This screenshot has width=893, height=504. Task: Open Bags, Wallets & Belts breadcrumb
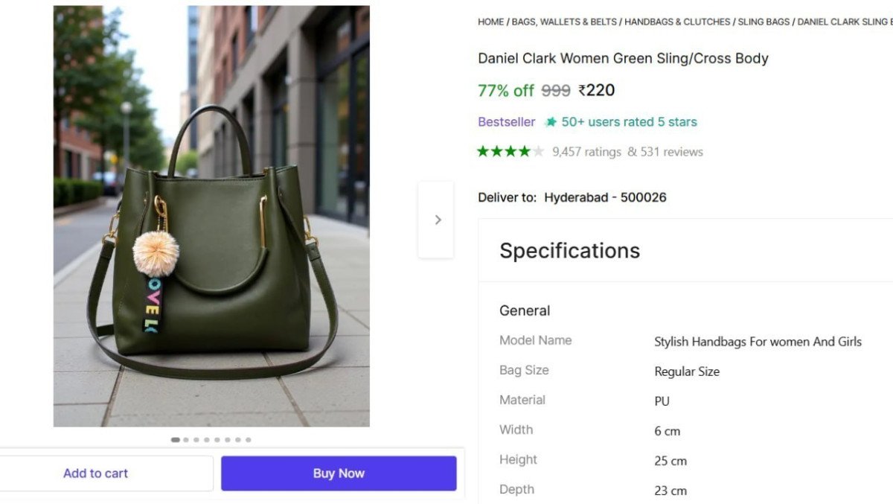click(x=564, y=22)
